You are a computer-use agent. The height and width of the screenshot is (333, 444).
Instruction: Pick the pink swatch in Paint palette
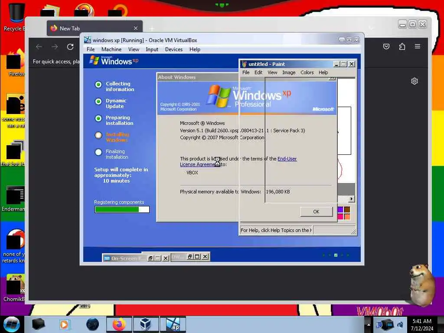tap(340, 217)
